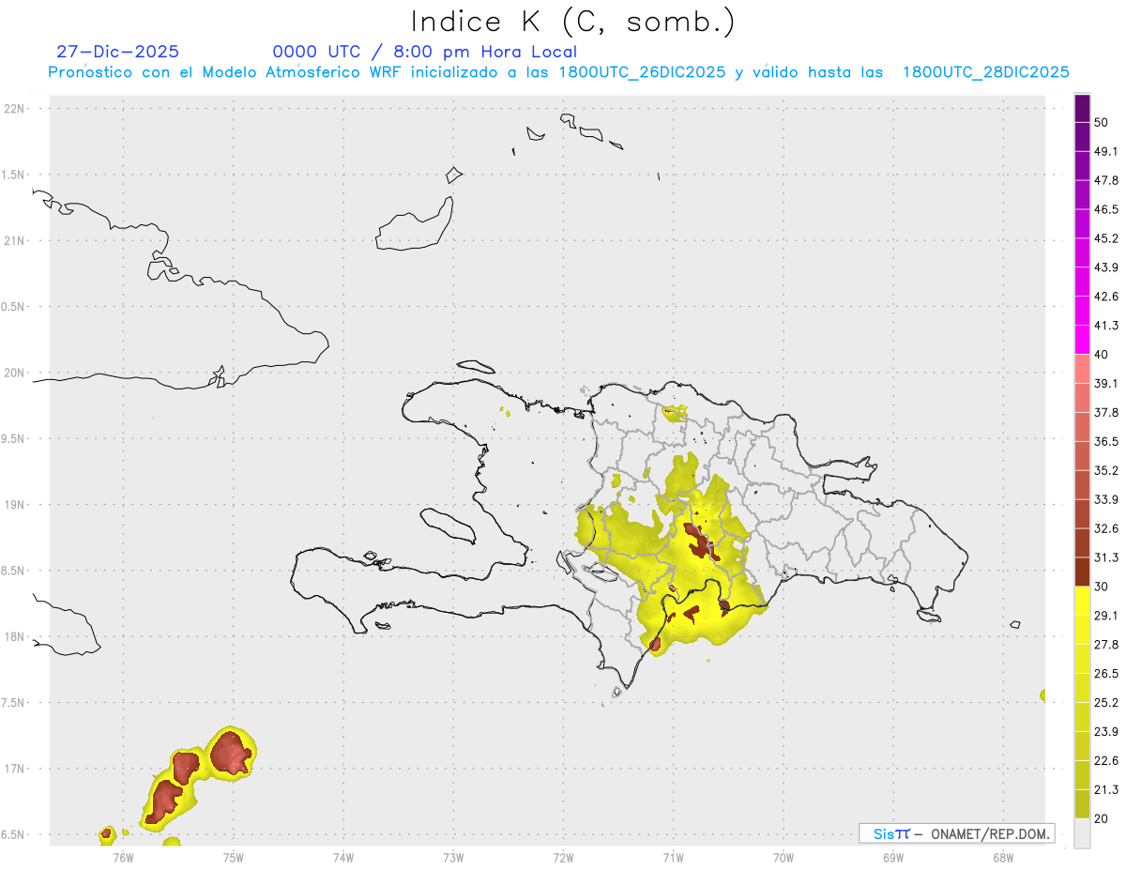Pick the light gray swatch below 20
The image size is (1126, 870).
pyautogui.click(x=1083, y=833)
